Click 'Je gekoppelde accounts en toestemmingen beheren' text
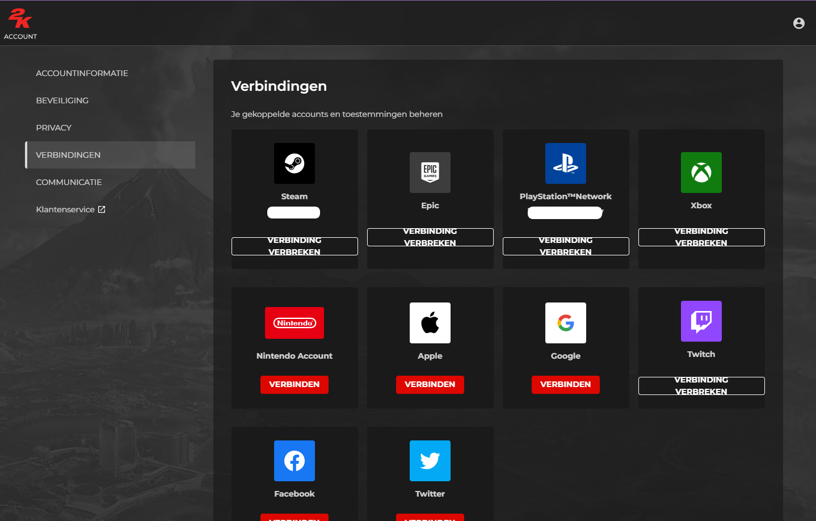 point(337,114)
